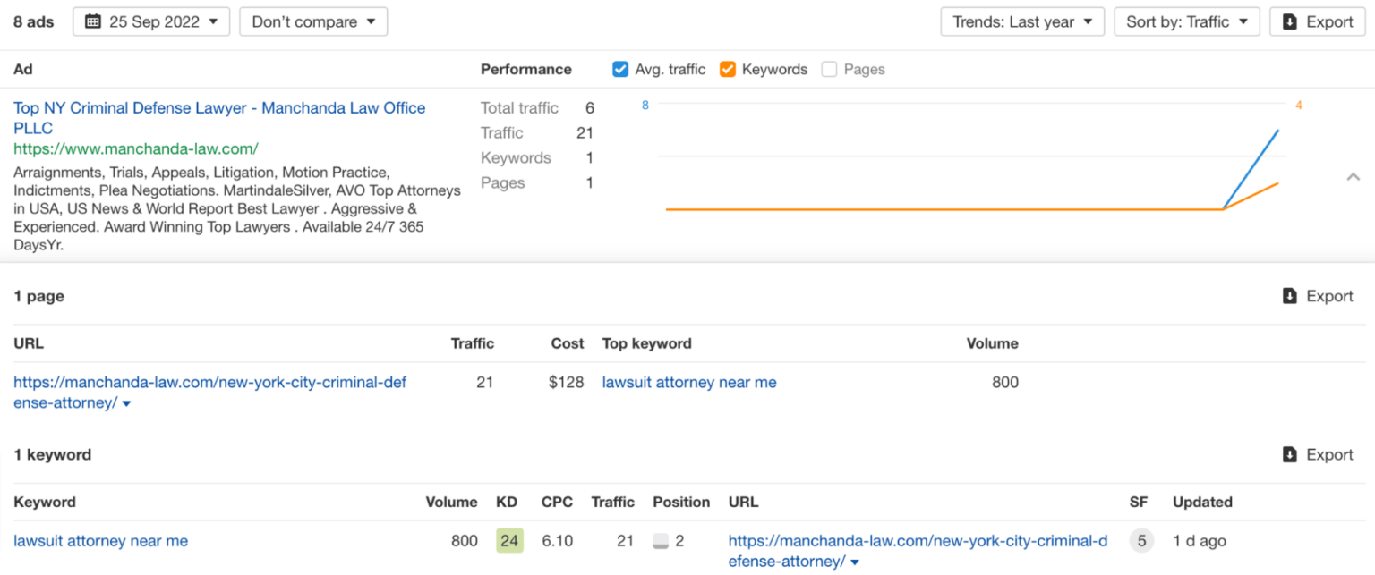Sort by the Volume column in keyword table
The image size is (1375, 575).
[x=451, y=502]
